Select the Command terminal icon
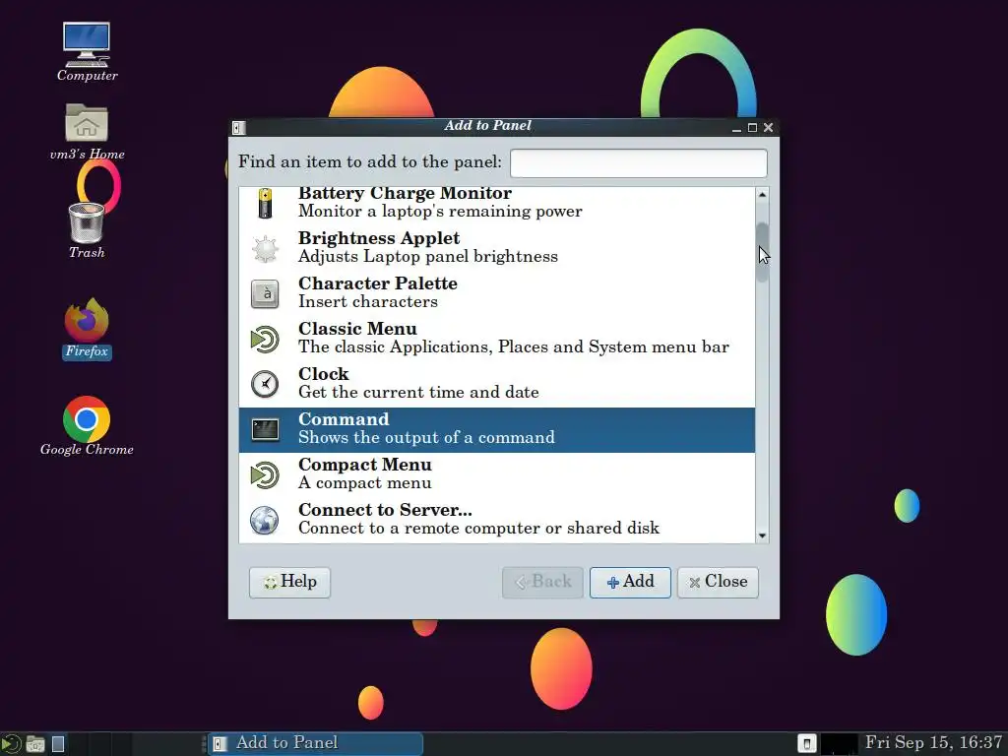The height and width of the screenshot is (756, 1008). (265, 429)
